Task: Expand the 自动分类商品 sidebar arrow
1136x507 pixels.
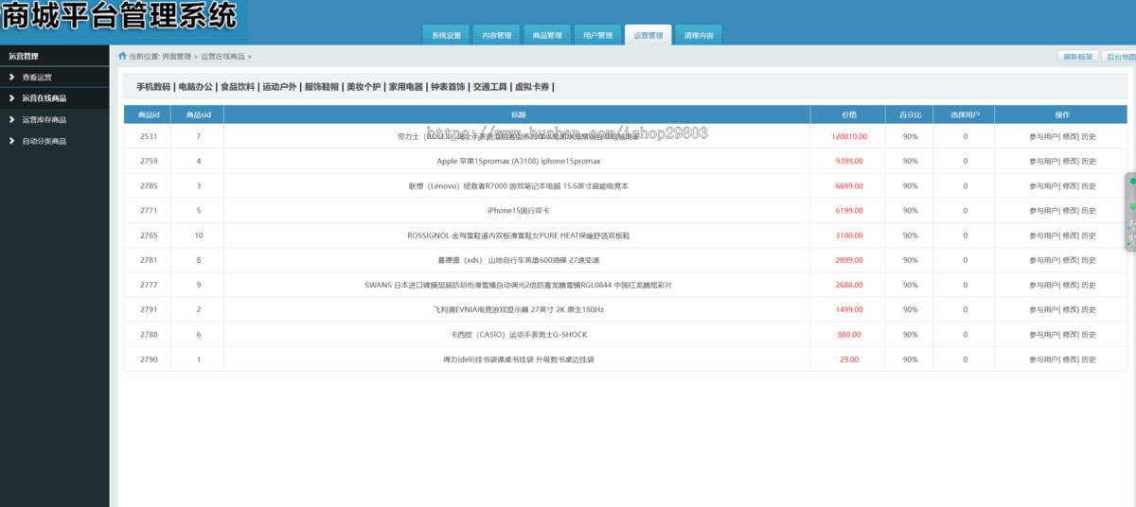Action: coord(11,141)
